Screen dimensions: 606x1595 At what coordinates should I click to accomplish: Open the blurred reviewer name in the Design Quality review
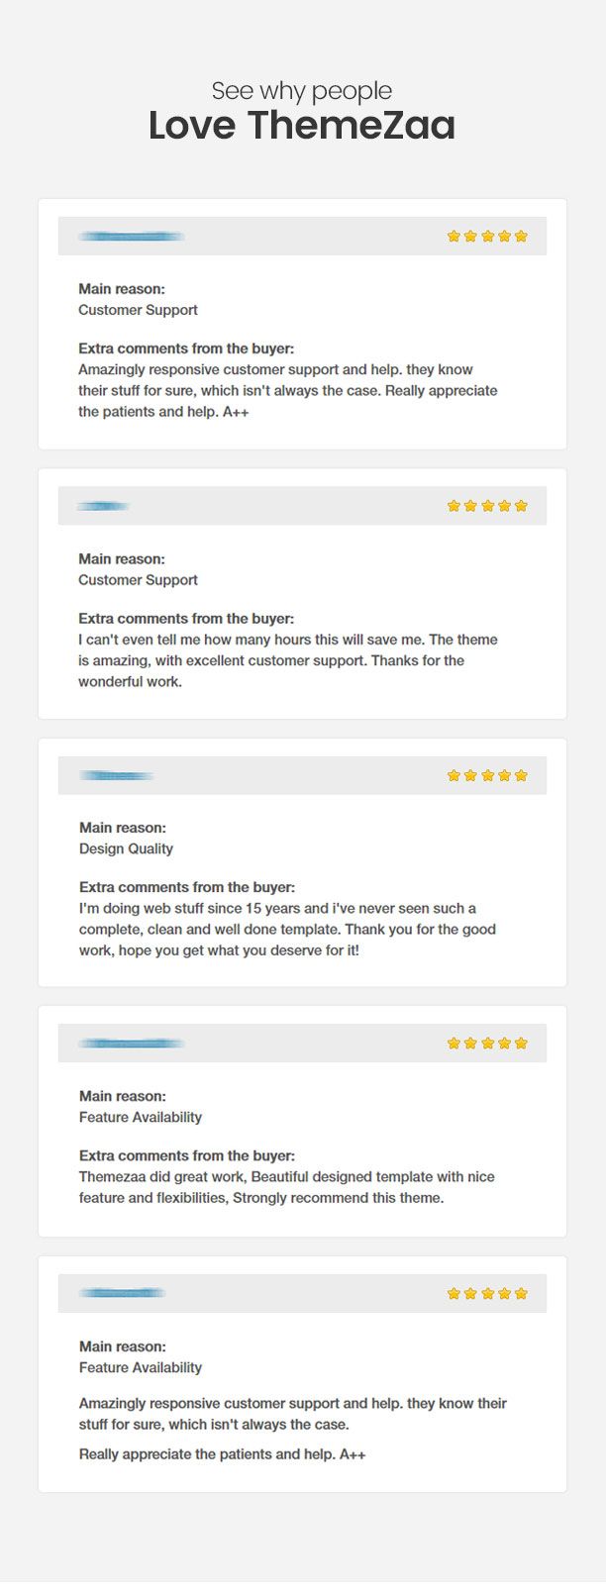click(x=116, y=775)
